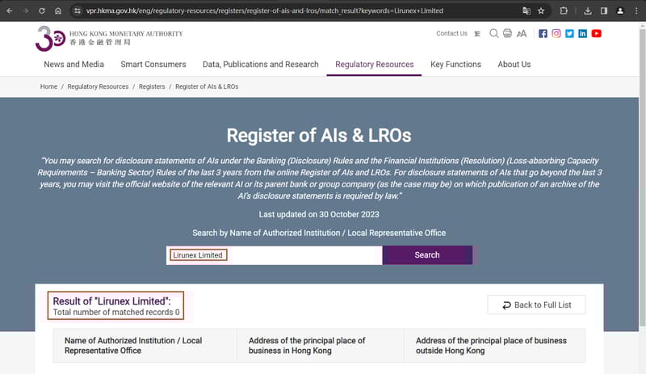Click 'business outside Hong Kong' address column header
646x374 pixels.
click(x=494, y=346)
